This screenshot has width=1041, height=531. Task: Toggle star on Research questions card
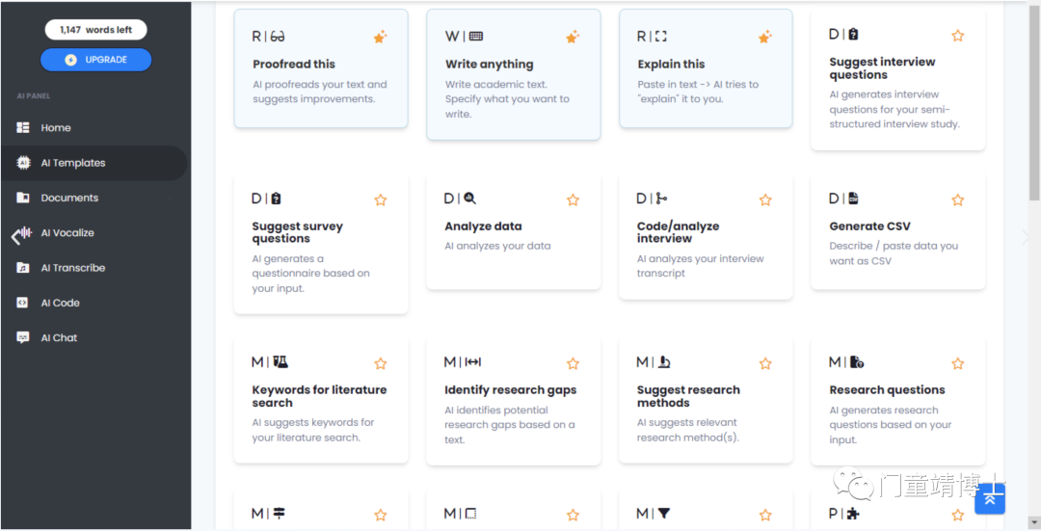click(957, 363)
